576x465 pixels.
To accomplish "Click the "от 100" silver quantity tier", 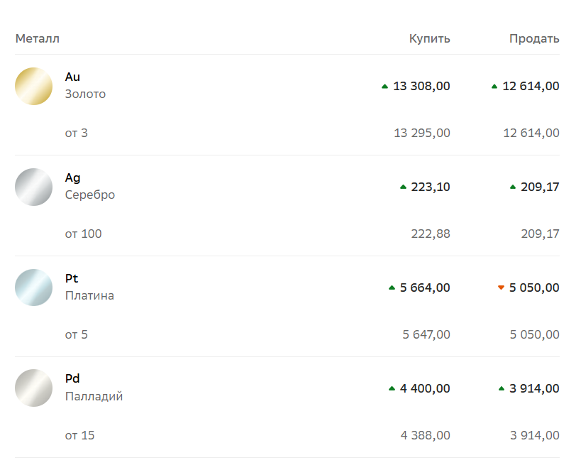I will [83, 234].
